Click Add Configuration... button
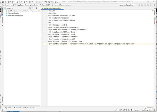This screenshot has height=112, width=157. (127, 5)
